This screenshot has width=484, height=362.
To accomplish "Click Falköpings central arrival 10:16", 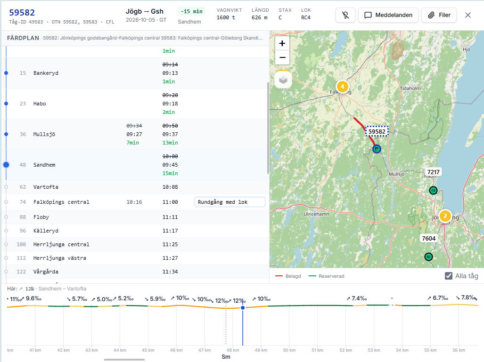I will pos(134,202).
